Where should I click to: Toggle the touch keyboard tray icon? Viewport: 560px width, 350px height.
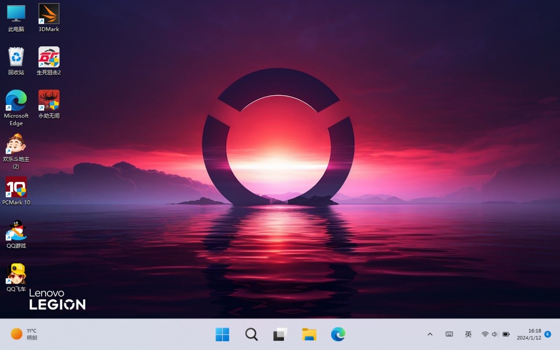pyautogui.click(x=449, y=335)
